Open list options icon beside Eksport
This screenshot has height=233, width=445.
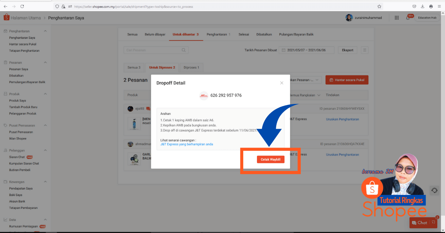[365, 50]
